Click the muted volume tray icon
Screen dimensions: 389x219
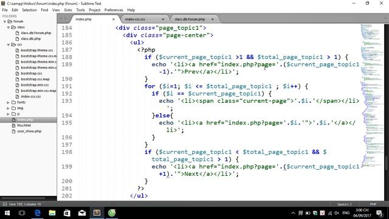pyautogui.click(x=337, y=213)
